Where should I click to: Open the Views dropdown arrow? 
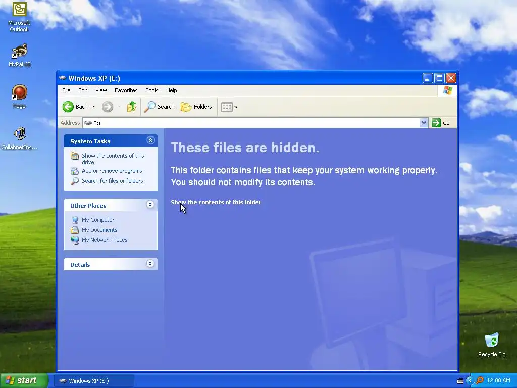(x=236, y=107)
